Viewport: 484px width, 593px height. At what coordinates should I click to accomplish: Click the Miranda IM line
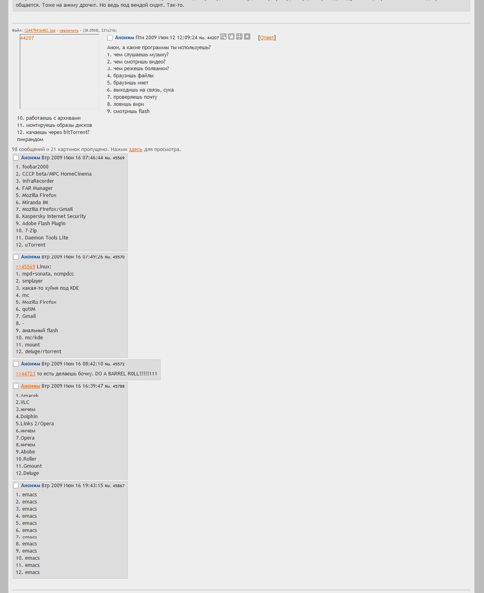coord(32,203)
